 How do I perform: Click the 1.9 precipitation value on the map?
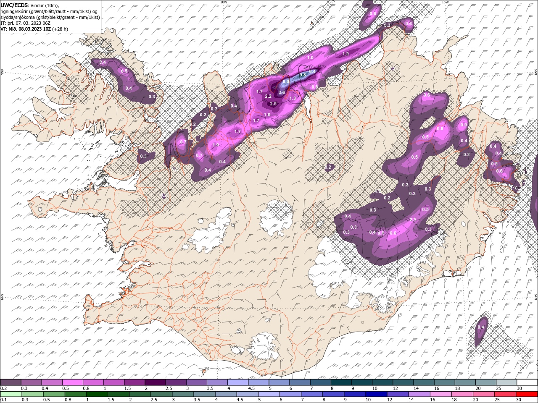pyautogui.click(x=345, y=54)
